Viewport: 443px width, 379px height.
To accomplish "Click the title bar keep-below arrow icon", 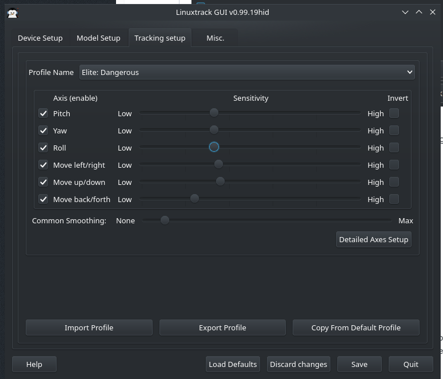I will point(405,12).
